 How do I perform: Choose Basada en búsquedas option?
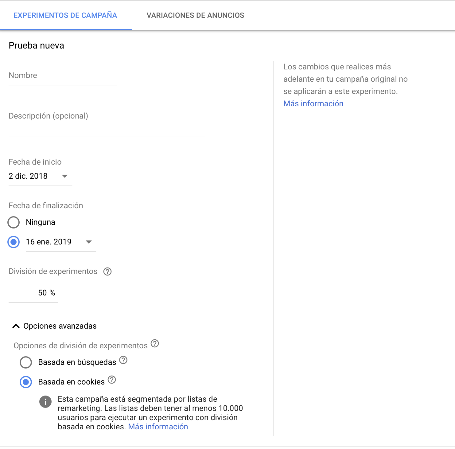pyautogui.click(x=26, y=362)
